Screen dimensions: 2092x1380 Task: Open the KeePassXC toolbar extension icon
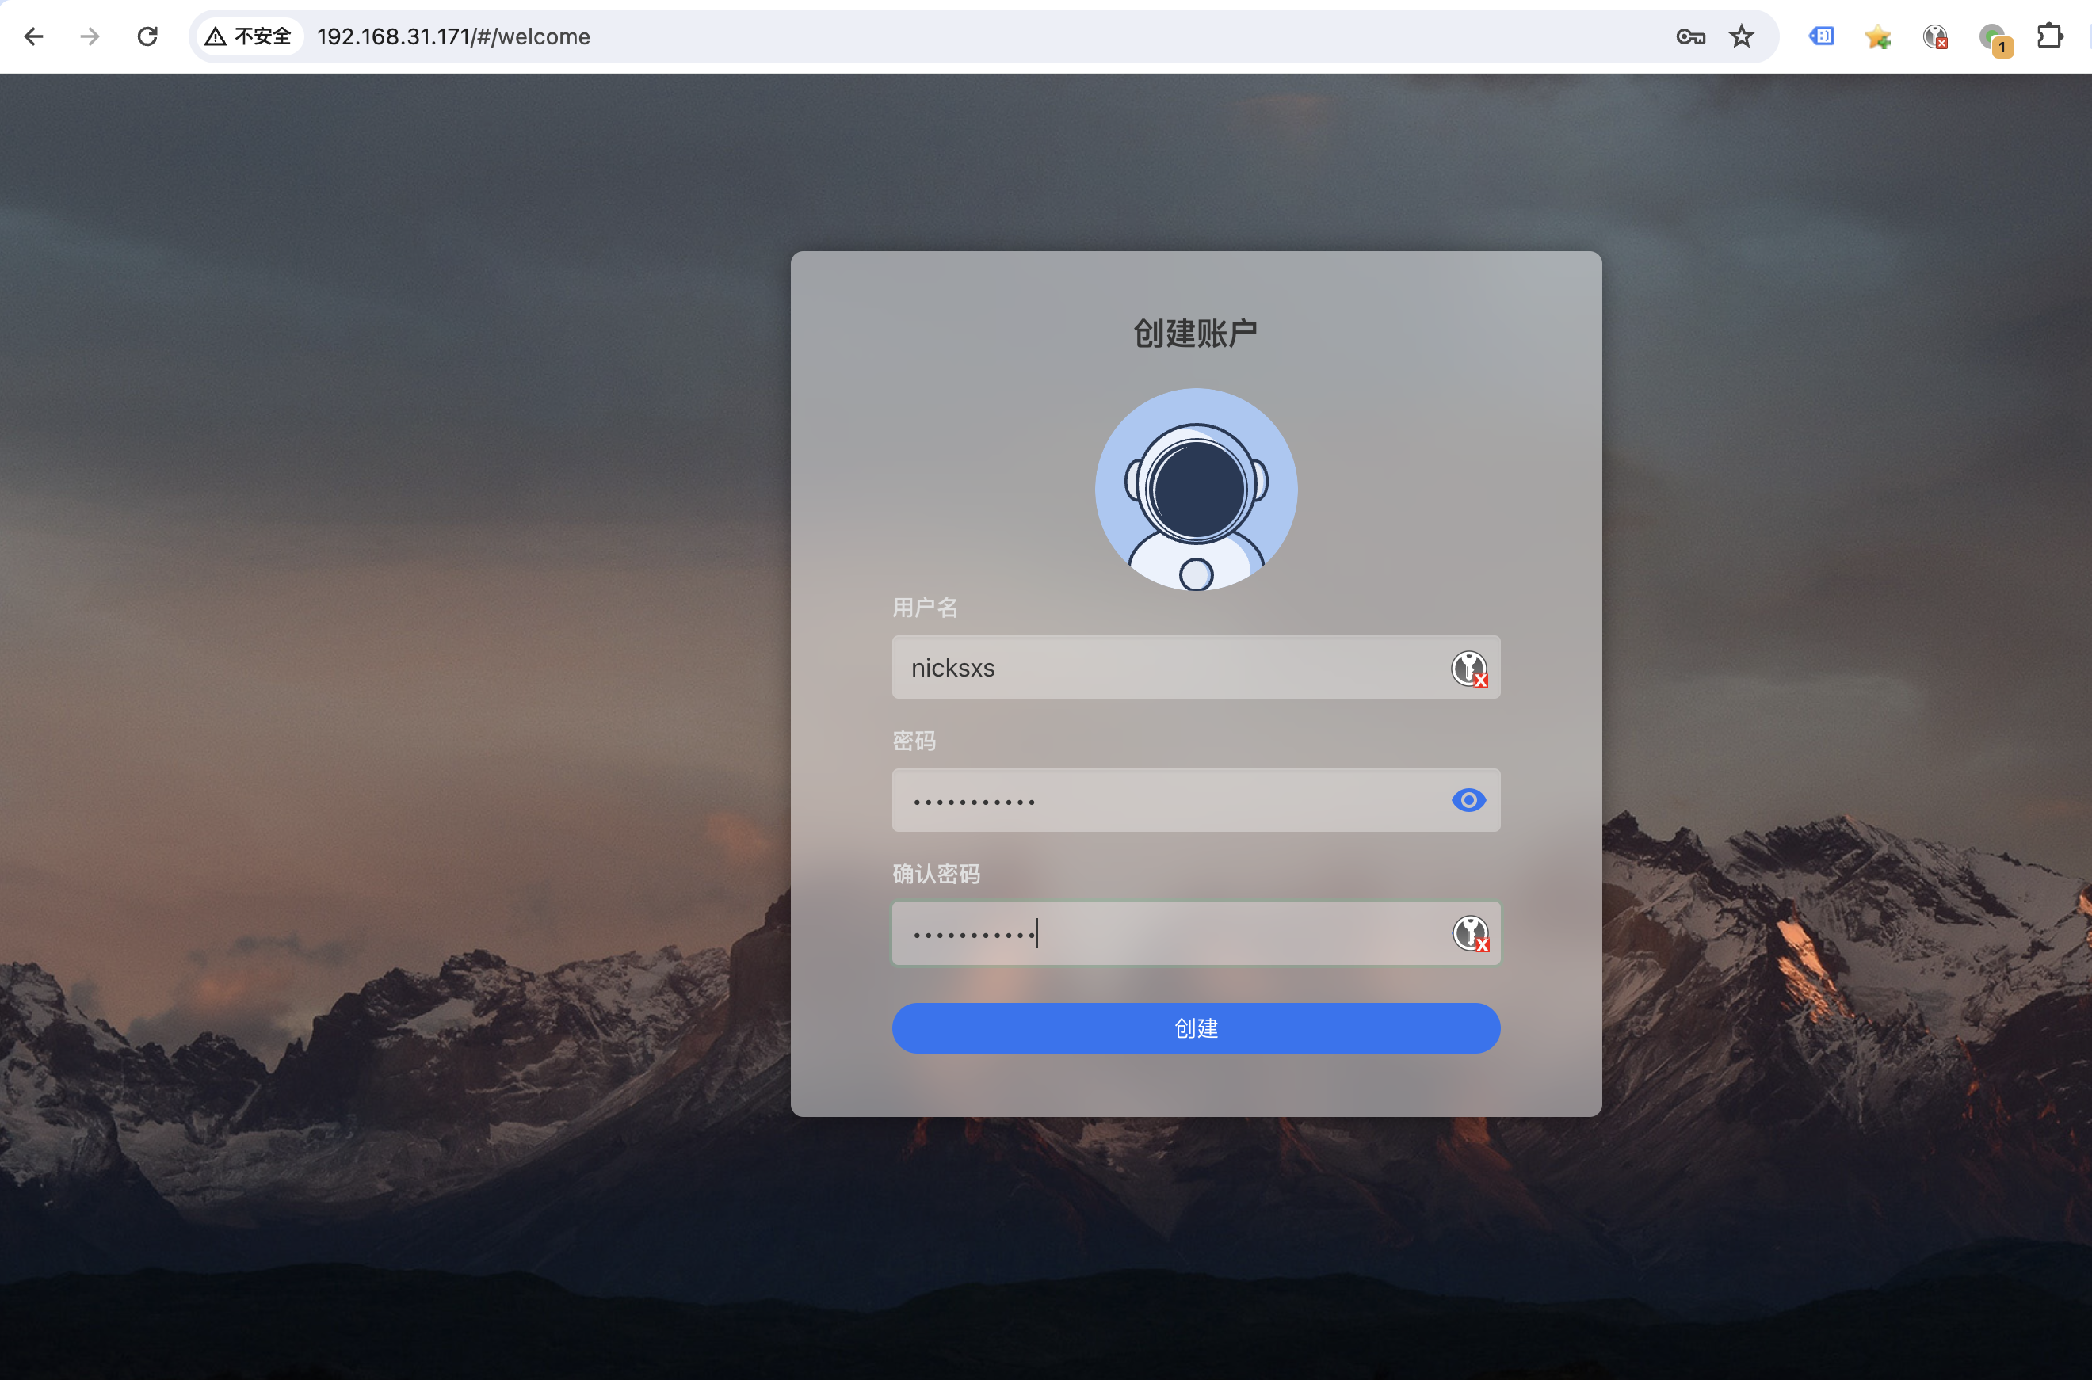click(x=1934, y=36)
